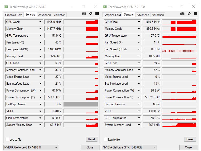Image resolution: width=201 pixels, height=151 pixels.
Task: Click Reset in the GTX 1660 Ti window
Action: pyautogui.click(x=92, y=139)
